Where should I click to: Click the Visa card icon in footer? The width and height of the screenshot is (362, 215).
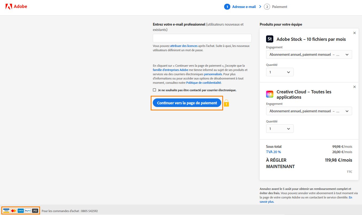(6, 211)
